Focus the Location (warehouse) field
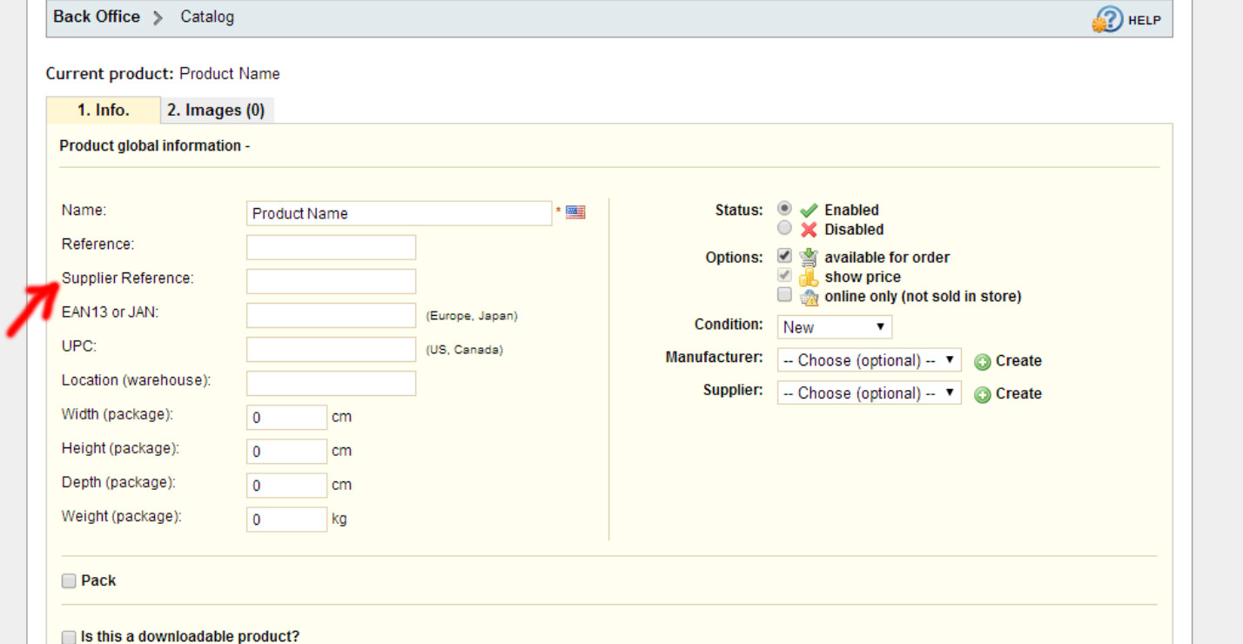The height and width of the screenshot is (644, 1243). (x=331, y=383)
